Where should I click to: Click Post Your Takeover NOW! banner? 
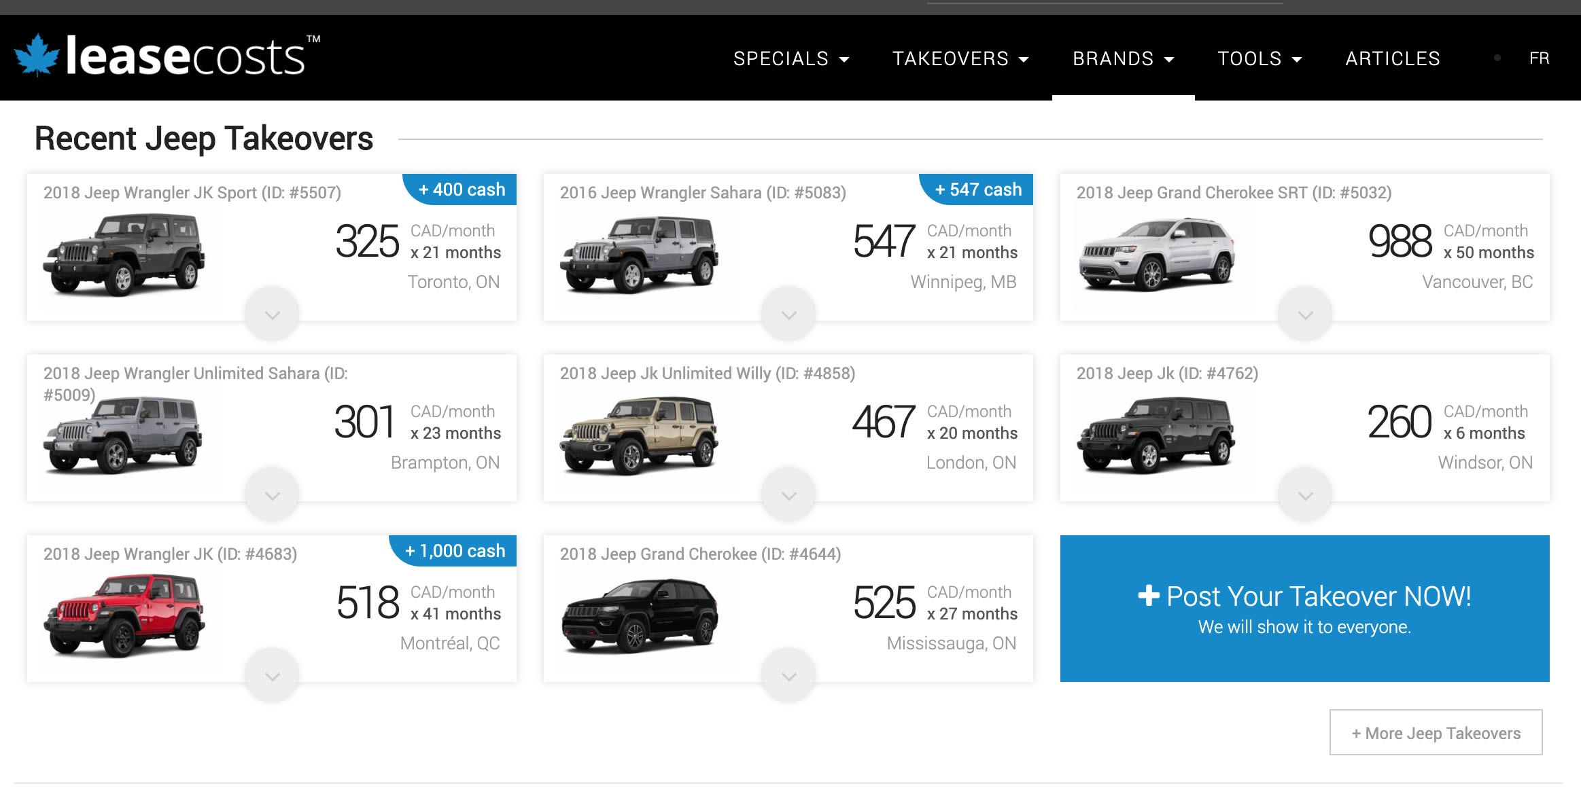[1305, 609]
